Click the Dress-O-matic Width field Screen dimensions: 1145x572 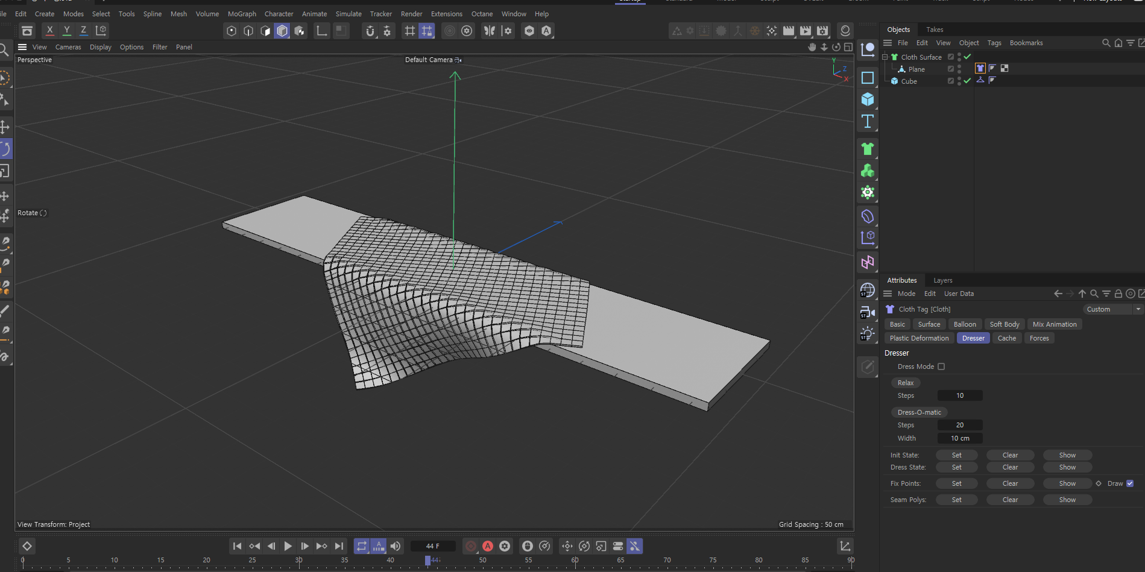pos(960,438)
